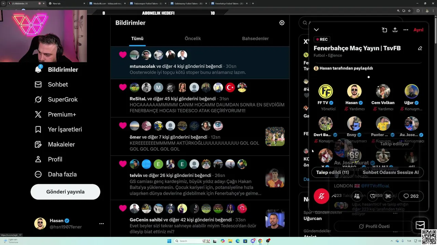Open File Explorer from taskbar
The image size is (437, 245).
230,241
